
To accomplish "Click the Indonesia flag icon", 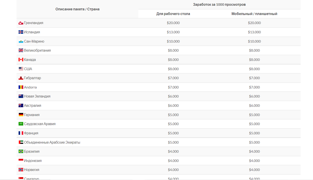I will 21,161.
